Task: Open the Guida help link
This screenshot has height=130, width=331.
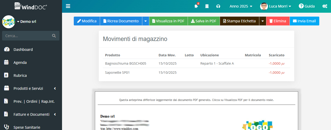Action: [x=307, y=6]
